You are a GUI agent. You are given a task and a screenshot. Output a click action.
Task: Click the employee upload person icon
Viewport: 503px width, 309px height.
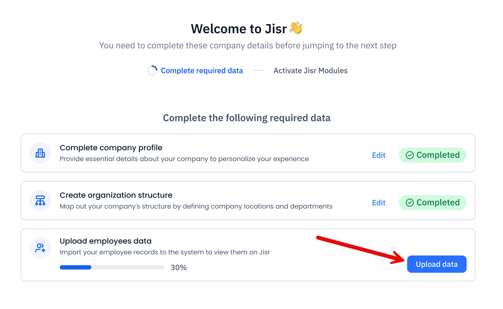pos(40,248)
